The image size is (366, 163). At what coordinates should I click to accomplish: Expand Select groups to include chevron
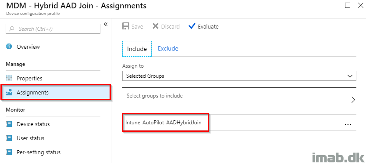tap(353, 100)
